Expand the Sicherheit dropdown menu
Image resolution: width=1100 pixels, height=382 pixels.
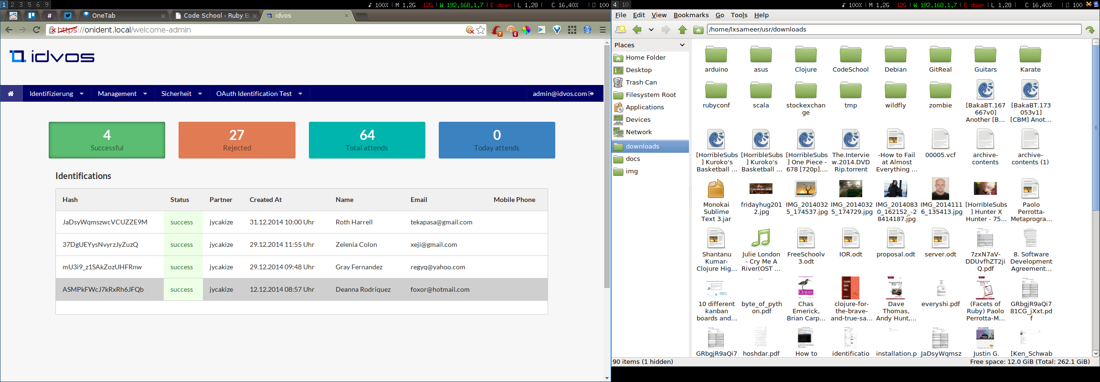[181, 94]
